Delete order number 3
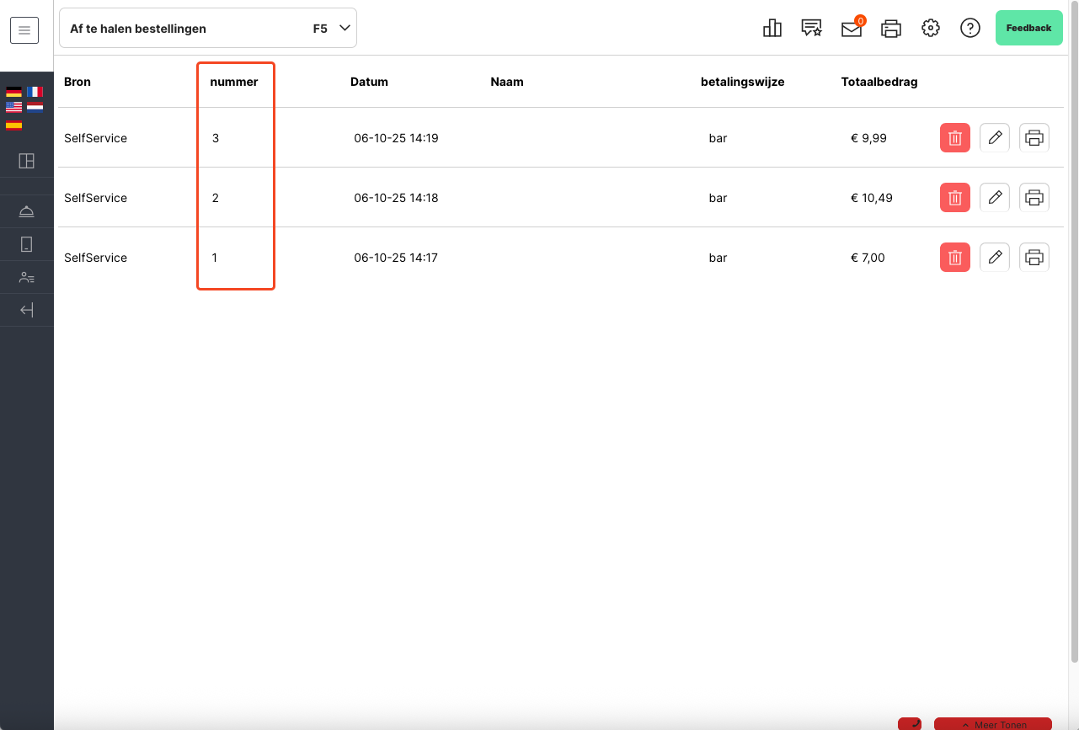The width and height of the screenshot is (1079, 730). (954, 138)
